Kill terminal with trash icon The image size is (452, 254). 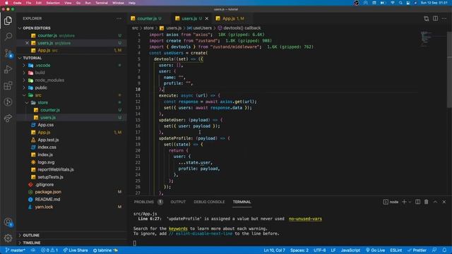click(426, 202)
